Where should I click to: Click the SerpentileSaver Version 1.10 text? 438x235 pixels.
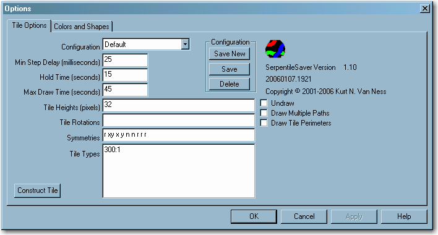pyautogui.click(x=311, y=67)
